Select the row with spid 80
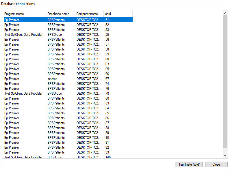The width and height of the screenshot is (230, 172). 68,98
